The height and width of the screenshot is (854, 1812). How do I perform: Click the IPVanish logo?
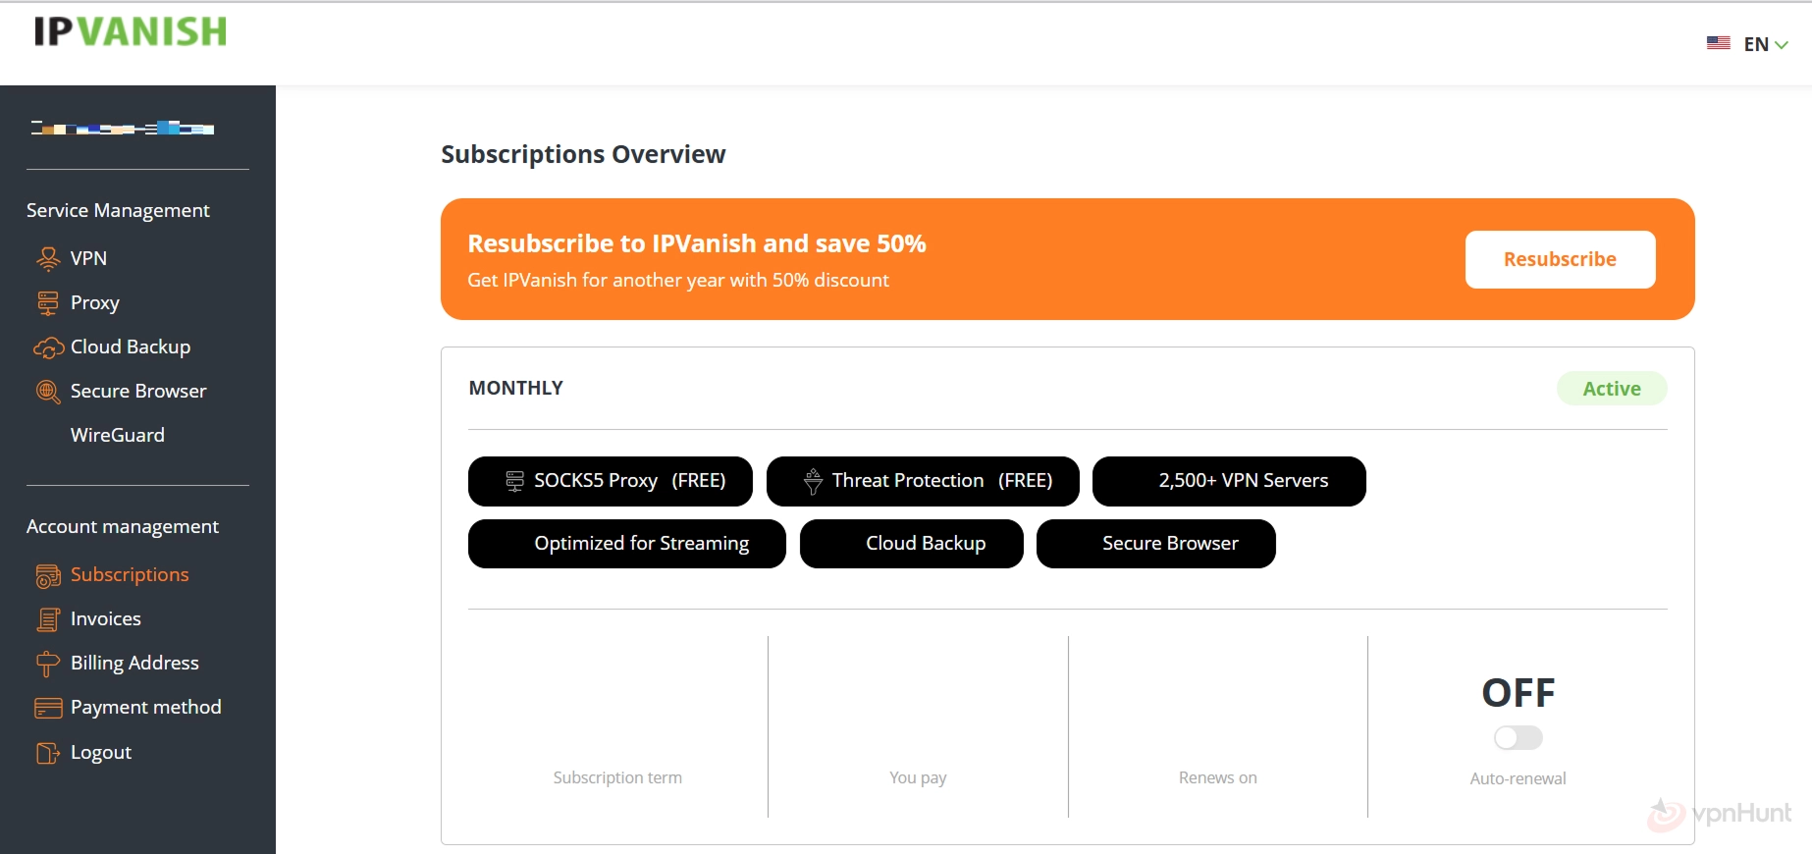pos(131,31)
